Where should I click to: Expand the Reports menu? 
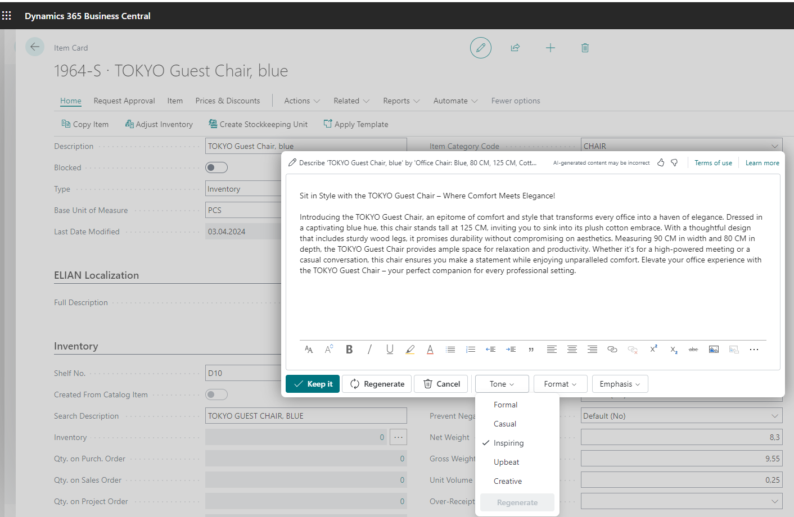[401, 101]
